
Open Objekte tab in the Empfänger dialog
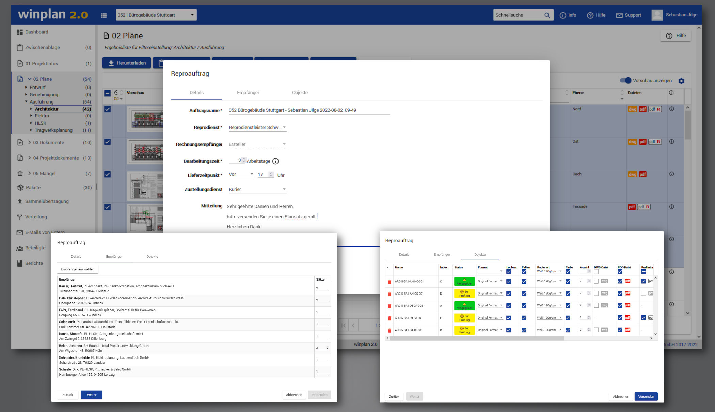(152, 256)
